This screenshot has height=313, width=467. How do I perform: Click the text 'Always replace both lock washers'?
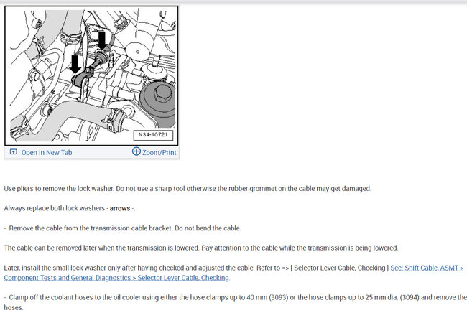[x=55, y=208]
